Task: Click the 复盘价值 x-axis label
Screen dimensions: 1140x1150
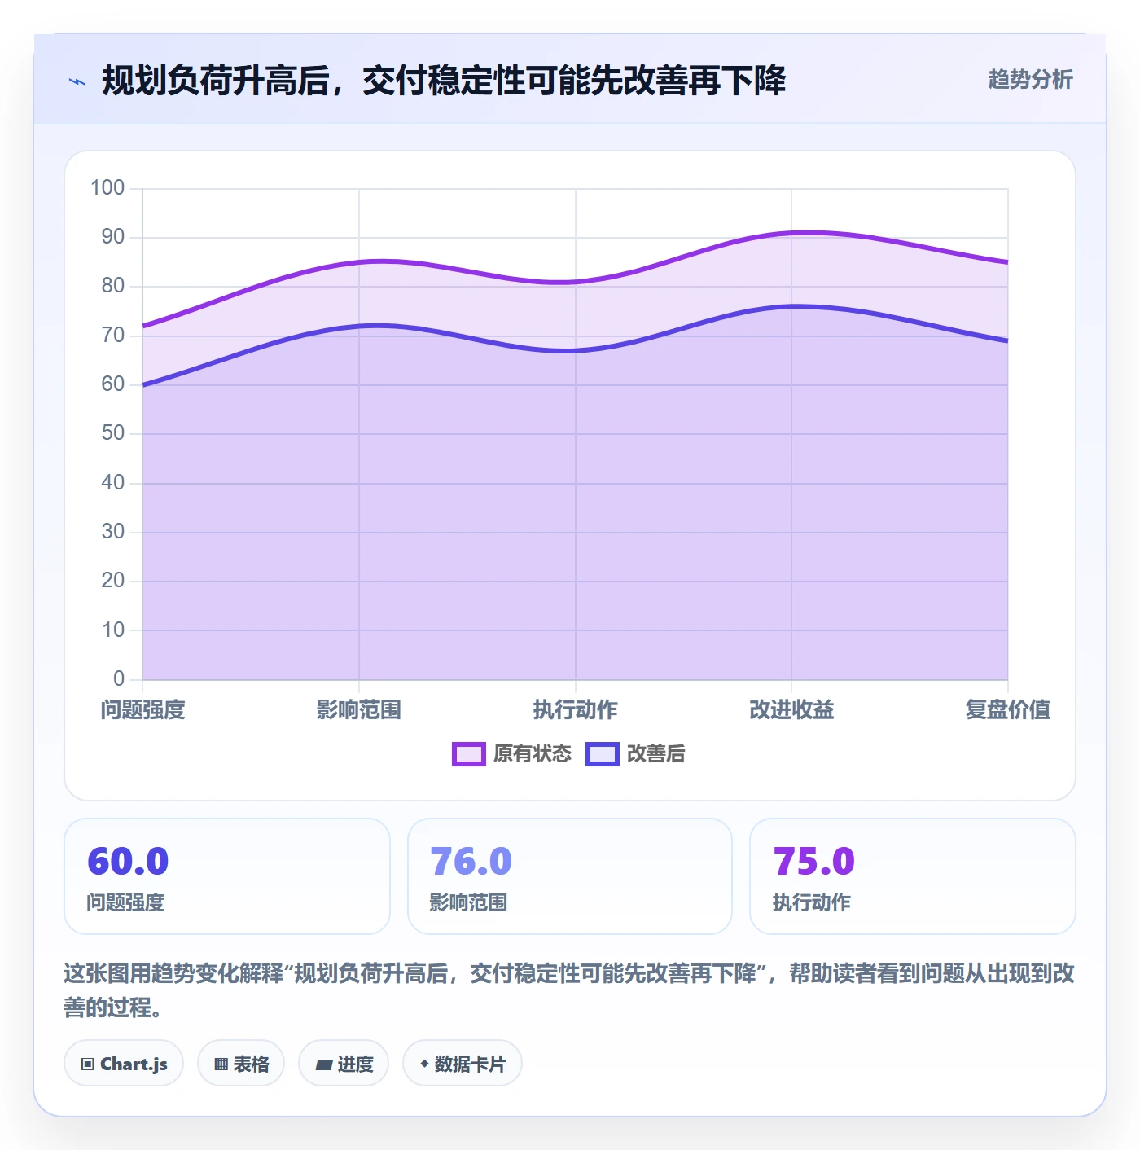Action: click(x=1008, y=710)
